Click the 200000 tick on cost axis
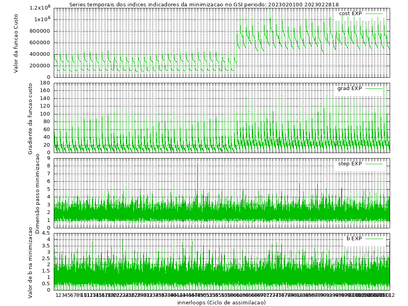Screen dimensions: 408x306 click(41, 66)
